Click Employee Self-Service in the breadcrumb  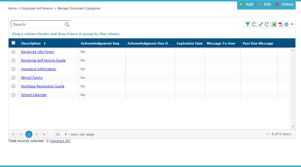coord(37,8)
